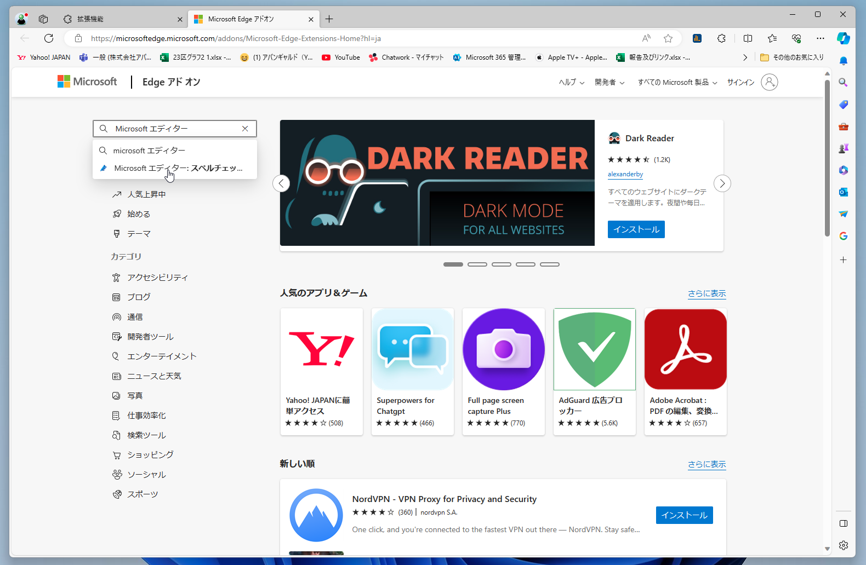Viewport: 866px width, 565px height.
Task: Add a sidebar app with plus icon
Action: point(844,260)
